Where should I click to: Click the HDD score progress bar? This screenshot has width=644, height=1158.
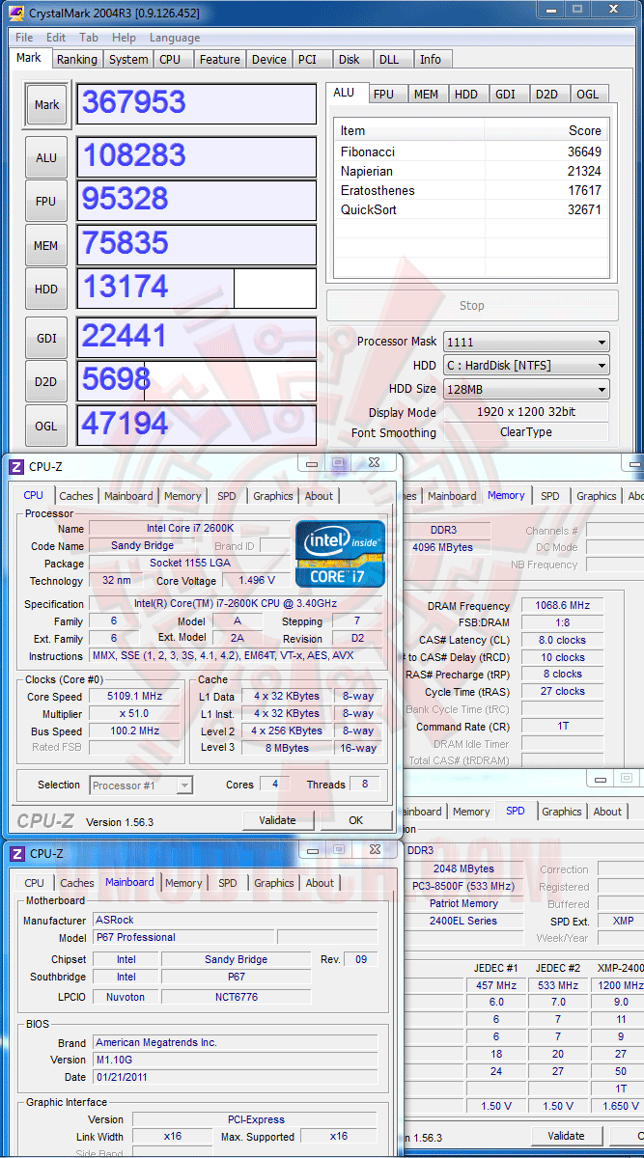pyautogui.click(x=197, y=289)
